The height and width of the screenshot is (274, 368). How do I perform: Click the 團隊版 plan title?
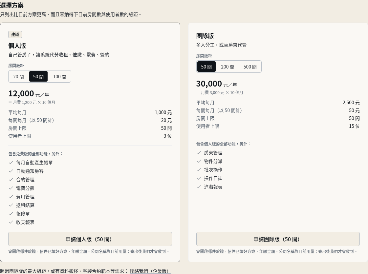205,36
